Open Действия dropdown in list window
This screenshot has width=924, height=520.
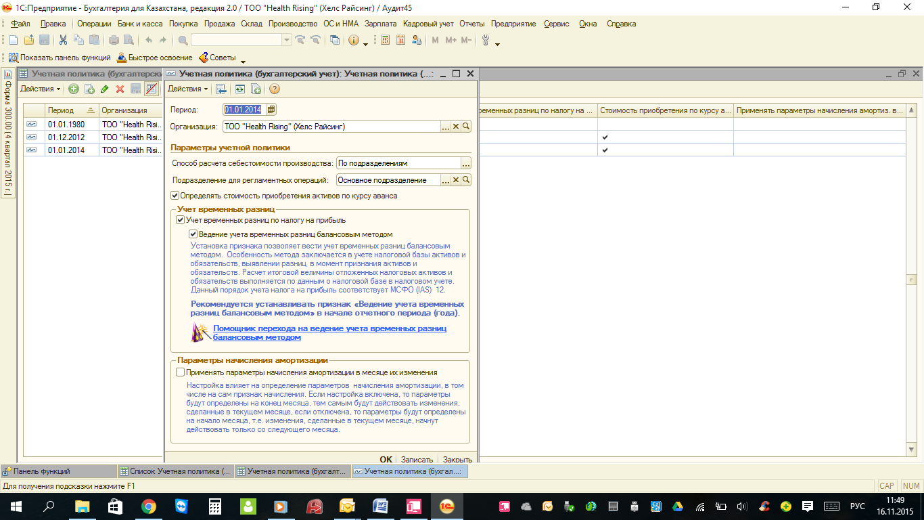[x=40, y=89]
